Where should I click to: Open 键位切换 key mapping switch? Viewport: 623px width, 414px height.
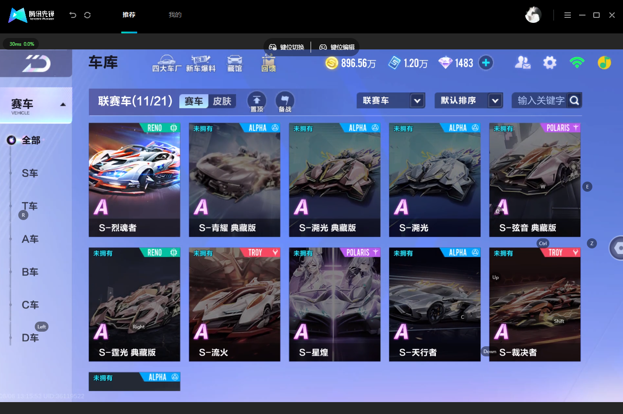(286, 47)
